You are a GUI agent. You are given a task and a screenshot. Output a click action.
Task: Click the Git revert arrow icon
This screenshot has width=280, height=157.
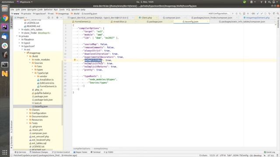pyautogui.click(x=269, y=14)
